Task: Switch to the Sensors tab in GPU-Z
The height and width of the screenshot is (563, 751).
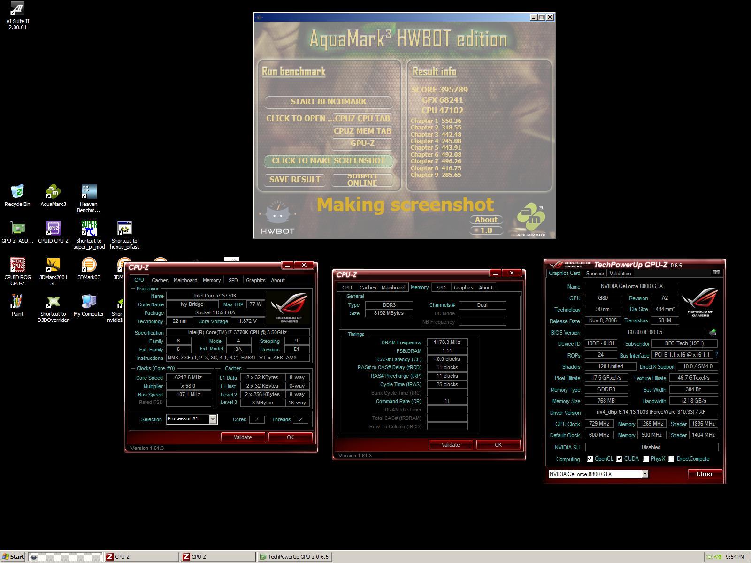Action: click(x=595, y=273)
